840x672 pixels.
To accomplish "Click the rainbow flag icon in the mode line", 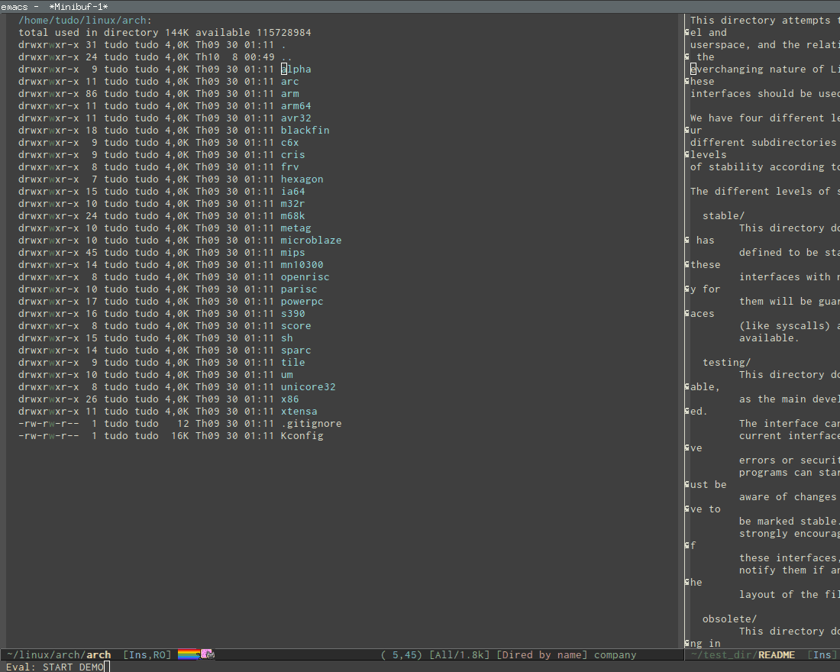I will (186, 654).
